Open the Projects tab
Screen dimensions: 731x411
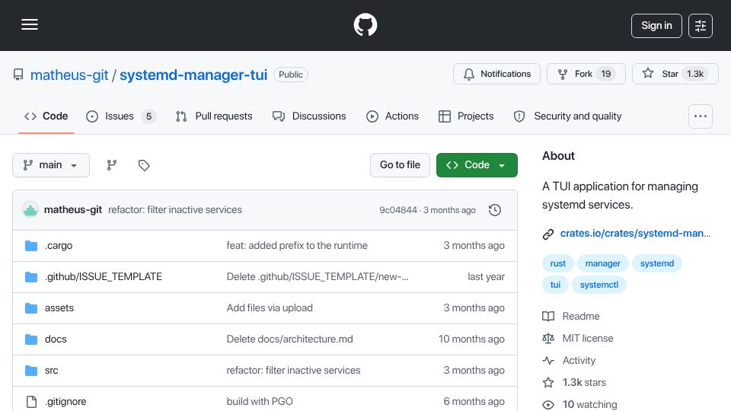coord(466,116)
